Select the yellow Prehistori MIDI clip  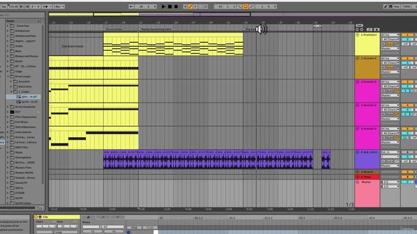(173, 44)
